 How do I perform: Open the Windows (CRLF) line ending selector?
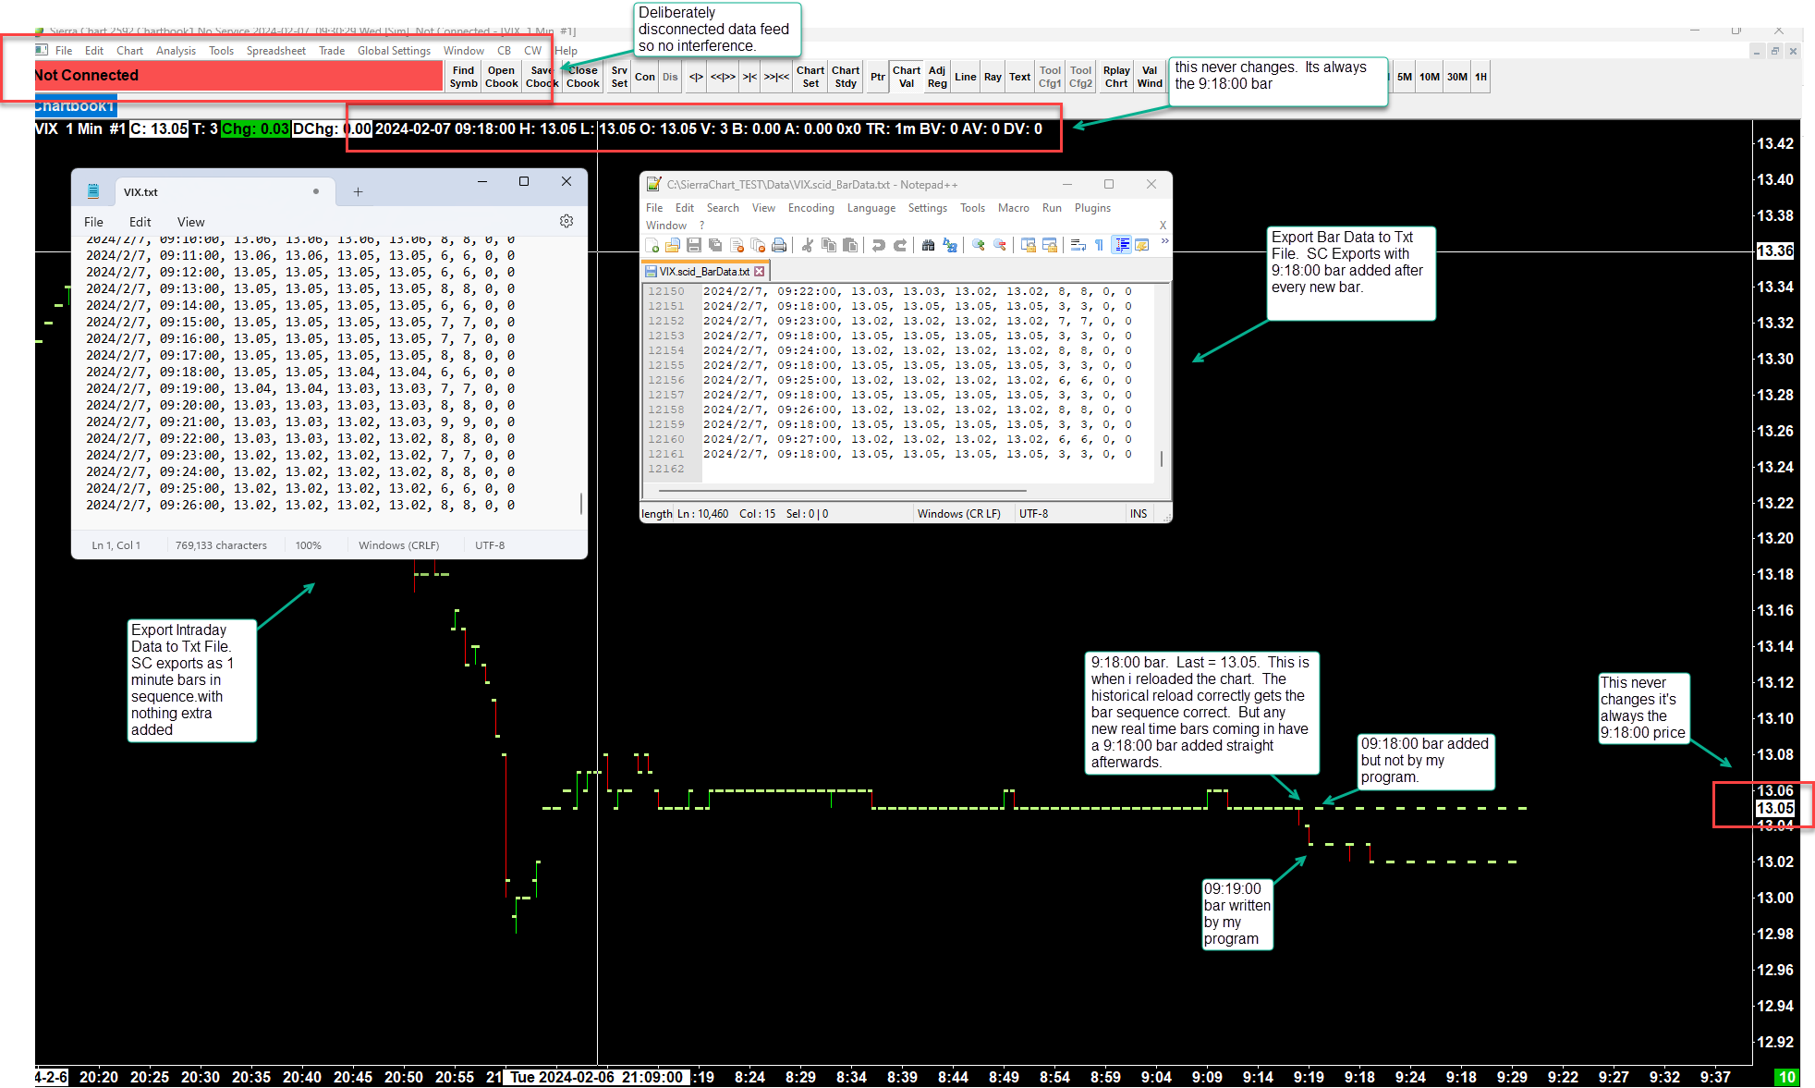coord(398,545)
